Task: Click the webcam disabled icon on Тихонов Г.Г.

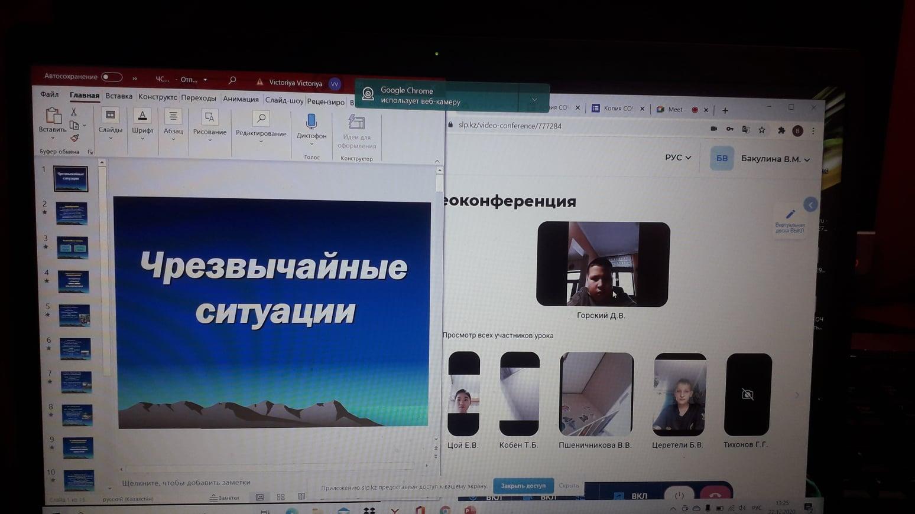Action: 748,394
